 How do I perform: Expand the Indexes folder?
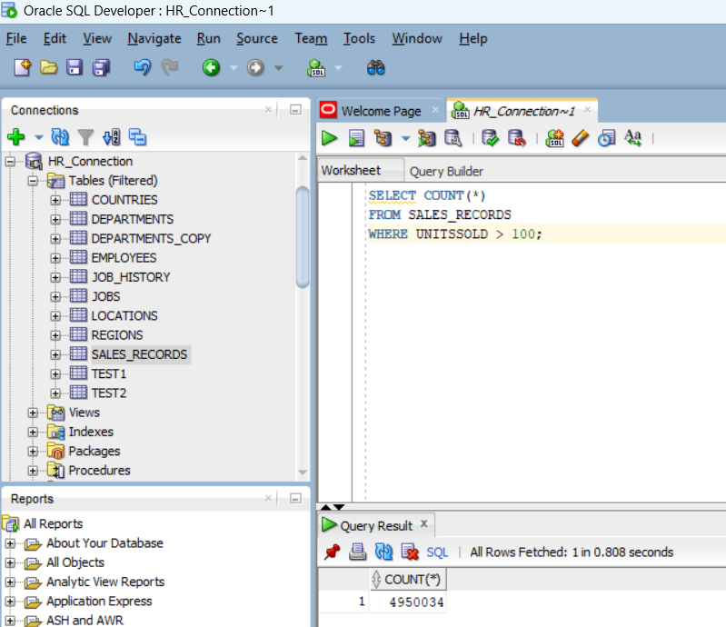(33, 432)
